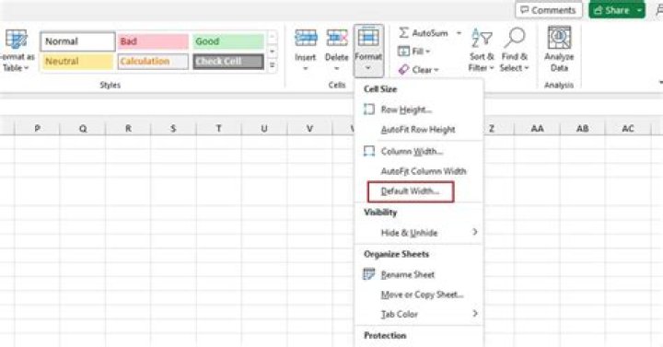Image resolution: width=663 pixels, height=347 pixels.
Task: Select column AA header
Action: tap(538, 129)
